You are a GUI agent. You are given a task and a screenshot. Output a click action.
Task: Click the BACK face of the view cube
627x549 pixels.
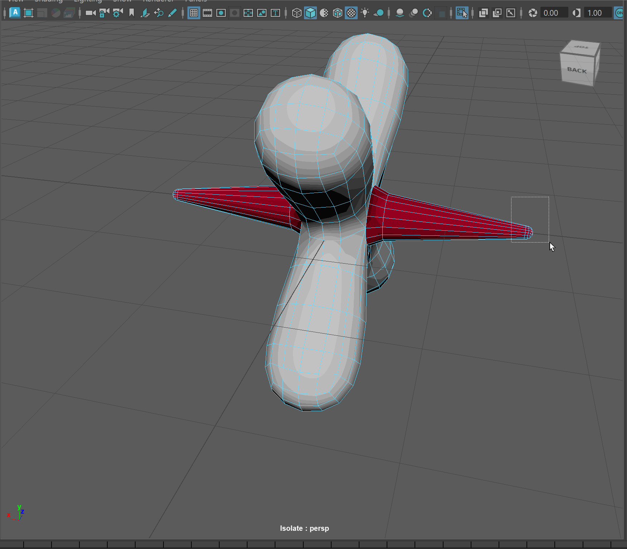coord(577,70)
